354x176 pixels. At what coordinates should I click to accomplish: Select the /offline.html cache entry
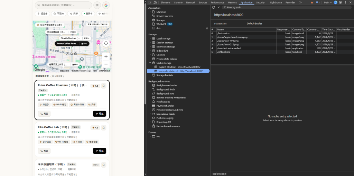282,52
